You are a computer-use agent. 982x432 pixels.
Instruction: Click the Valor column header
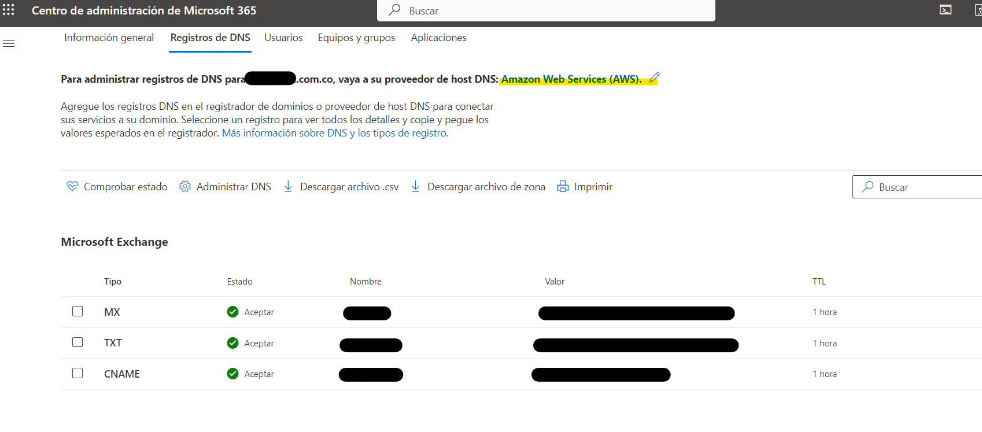(555, 282)
